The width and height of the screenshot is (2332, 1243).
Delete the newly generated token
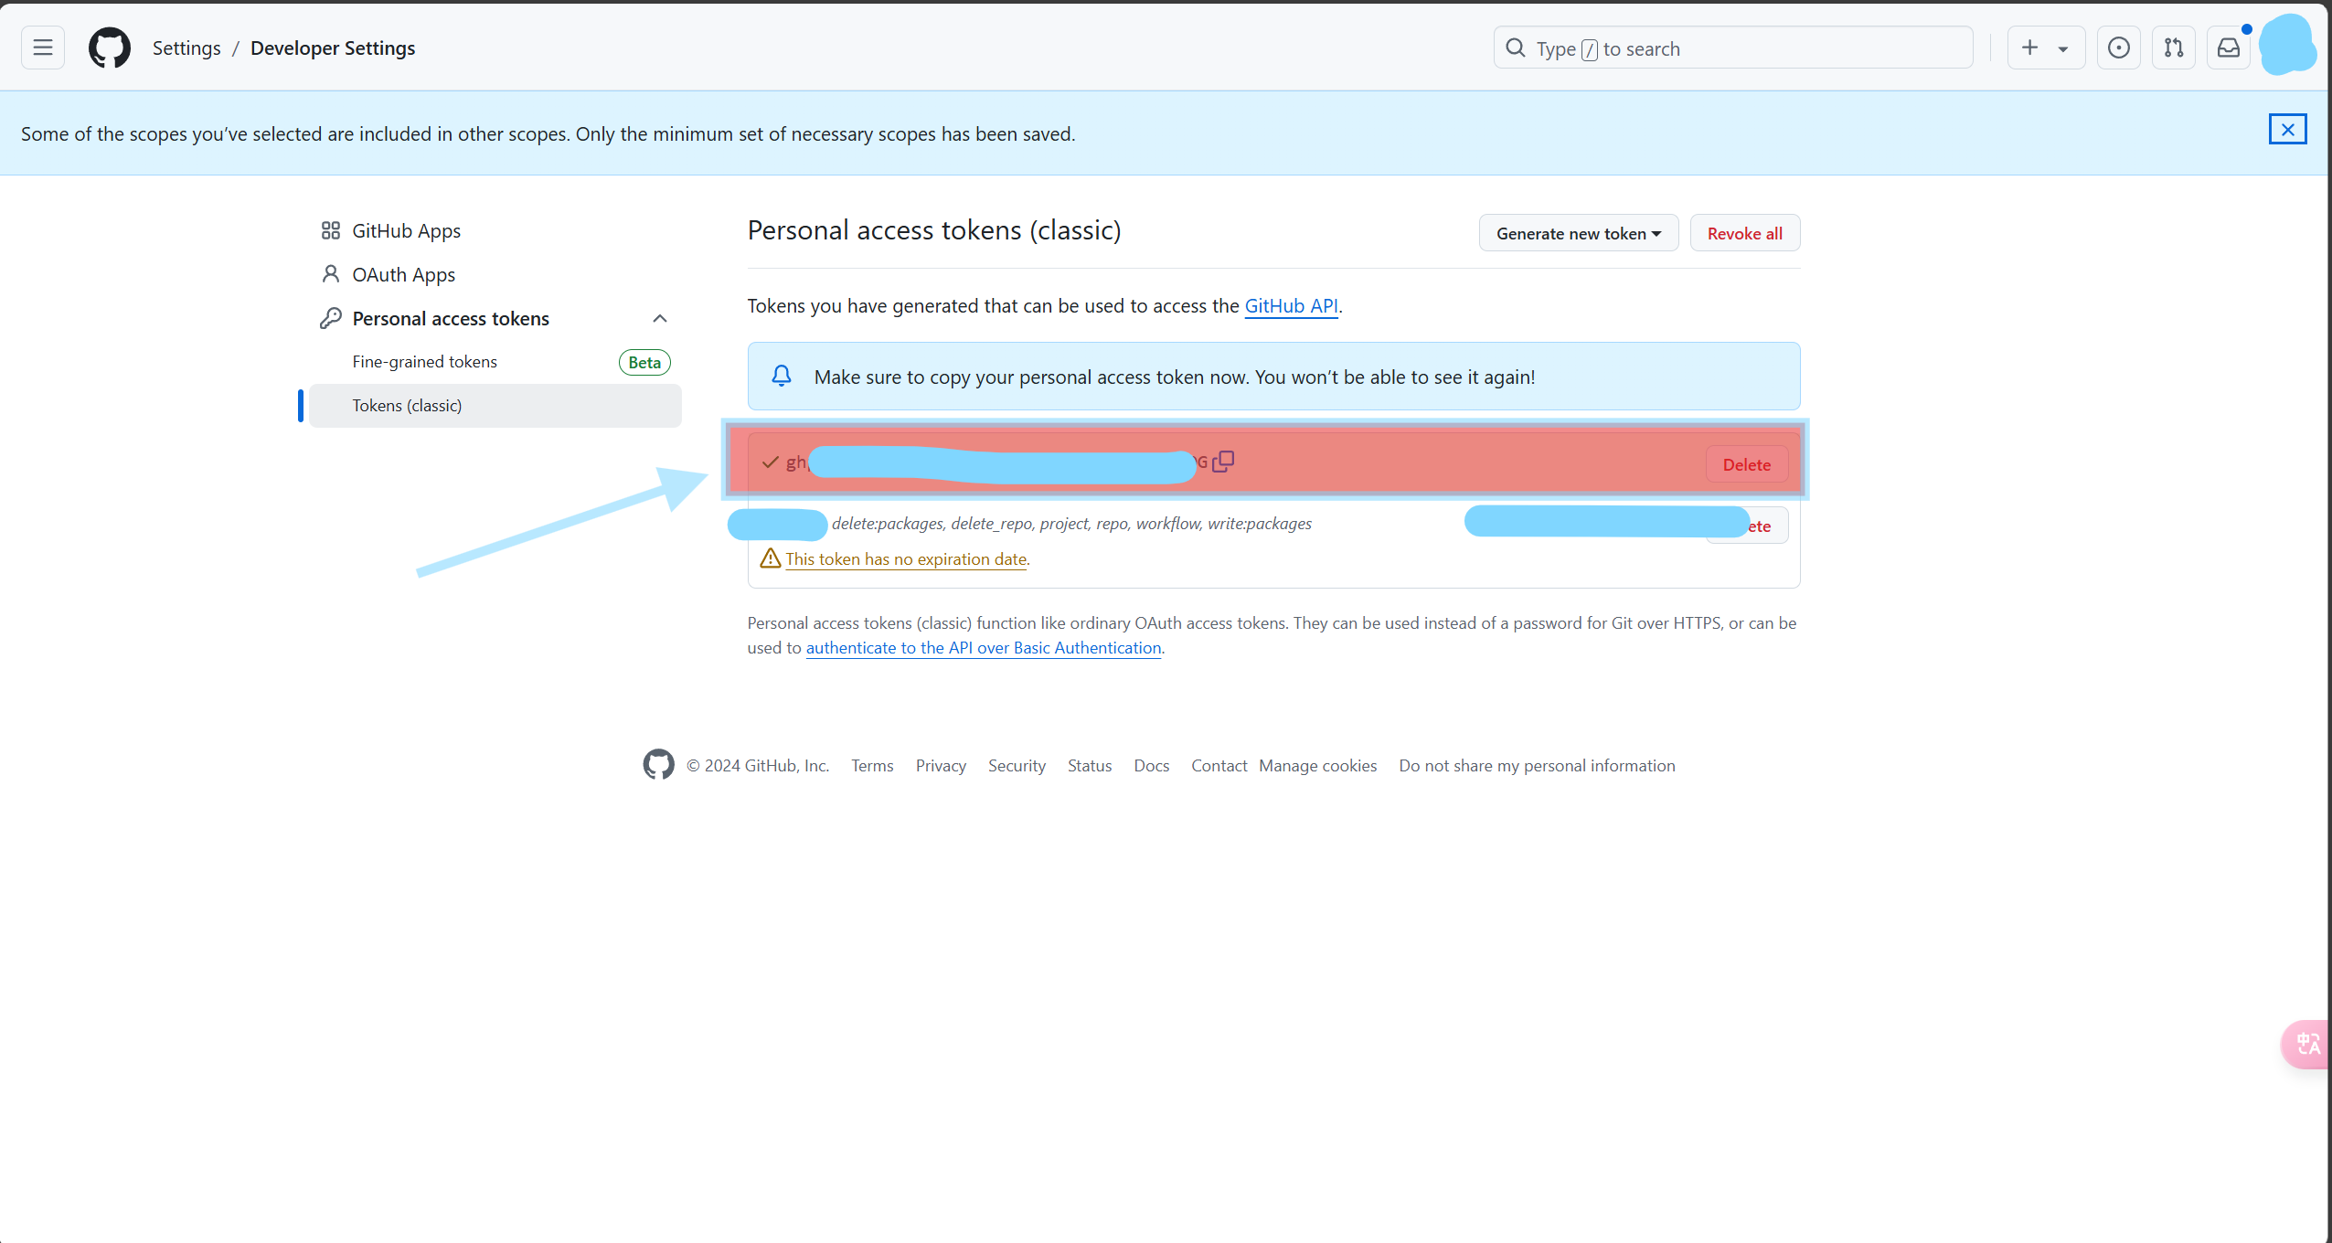pos(1746,464)
